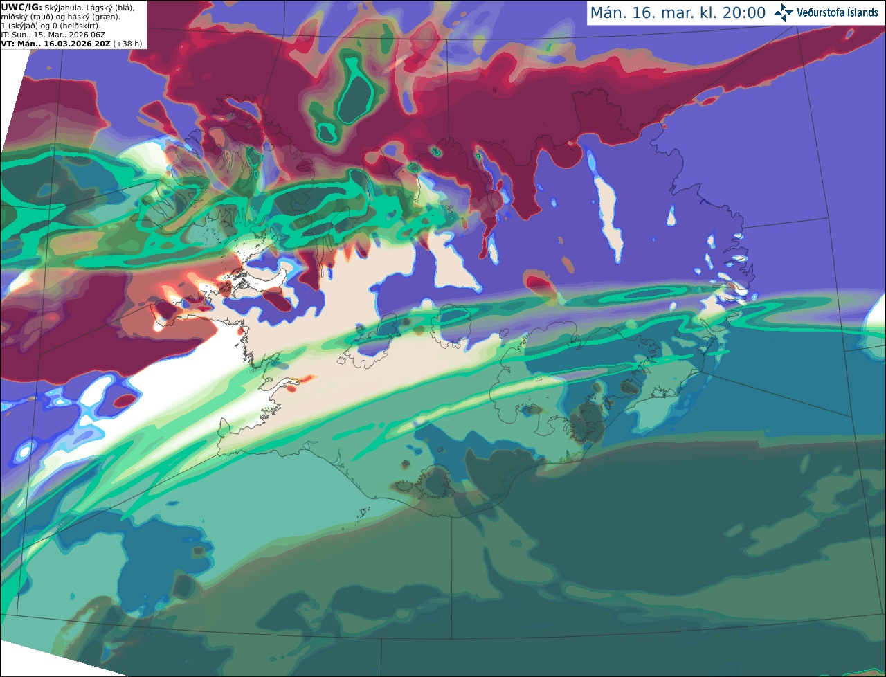Click the legend line 'UWC/IG: Skýjahula. Lágský (blá),'
The image size is (886, 677).
[x=68, y=7]
